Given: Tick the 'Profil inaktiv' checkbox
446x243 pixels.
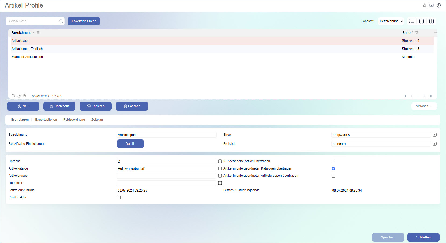Looking at the screenshot, I should coord(119,198).
